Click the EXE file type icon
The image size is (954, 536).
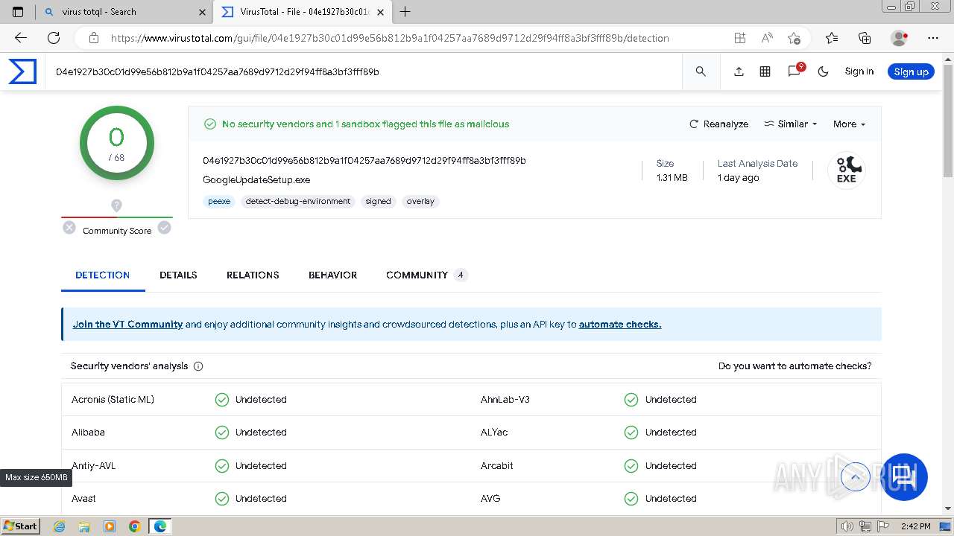846,170
